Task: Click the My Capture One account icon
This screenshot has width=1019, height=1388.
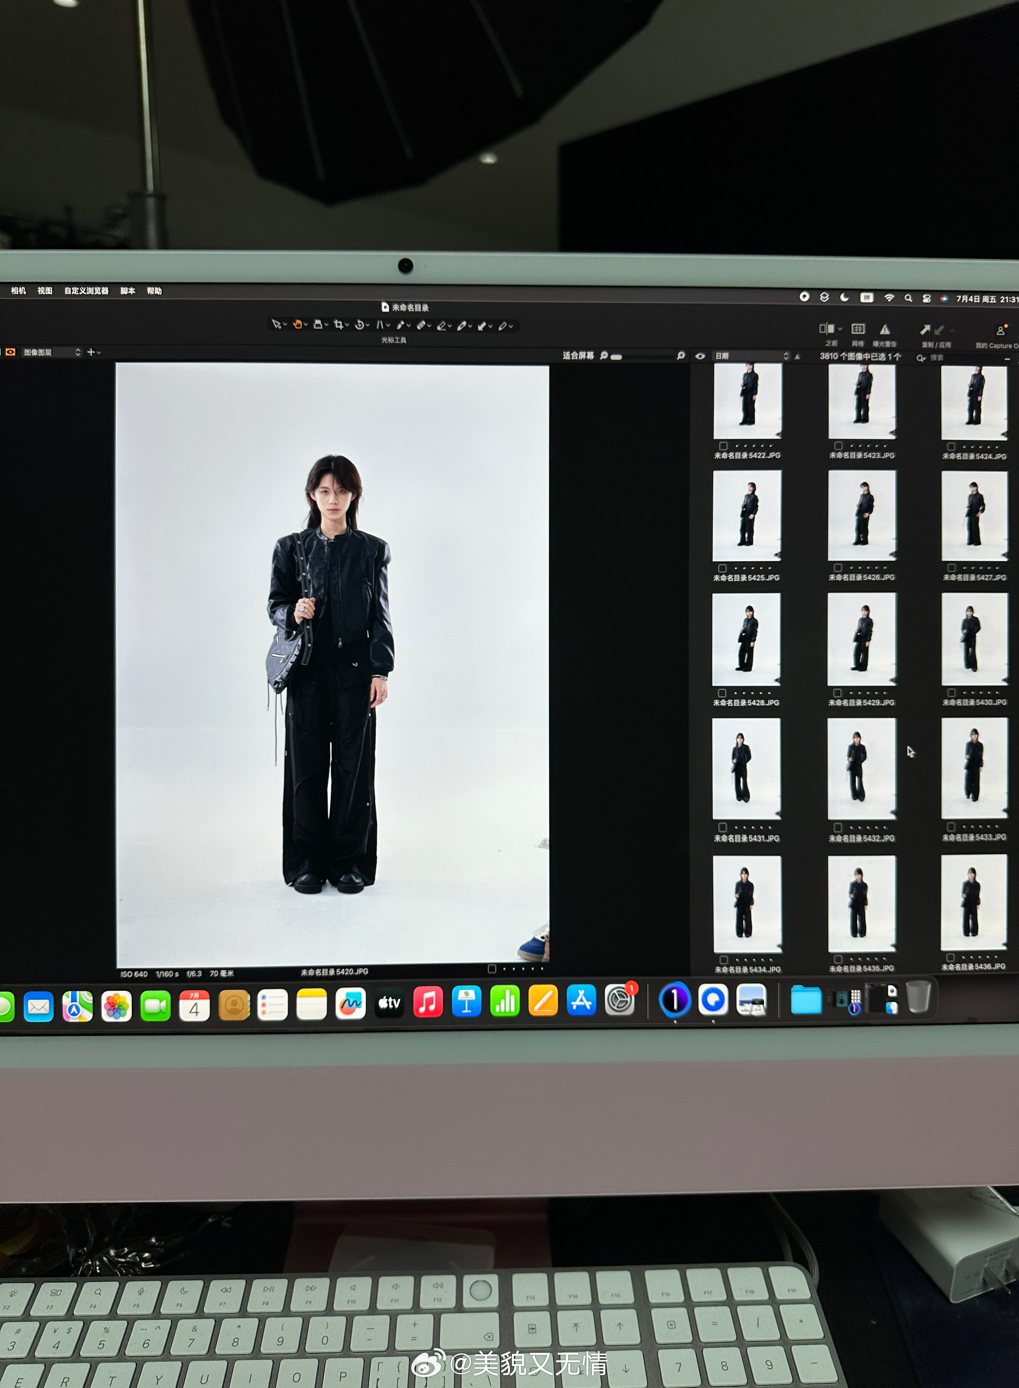Action: pyautogui.click(x=1000, y=331)
